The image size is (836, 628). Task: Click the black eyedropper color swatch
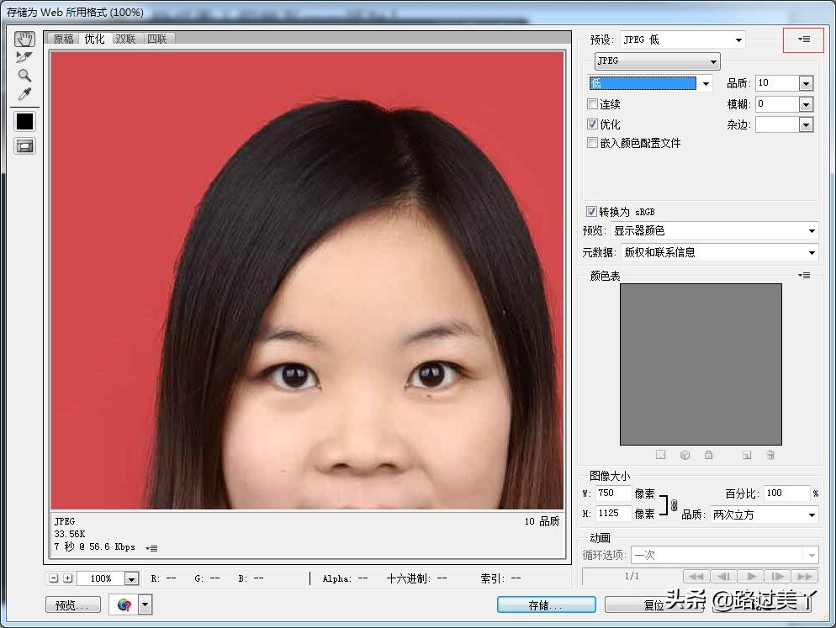click(x=24, y=121)
